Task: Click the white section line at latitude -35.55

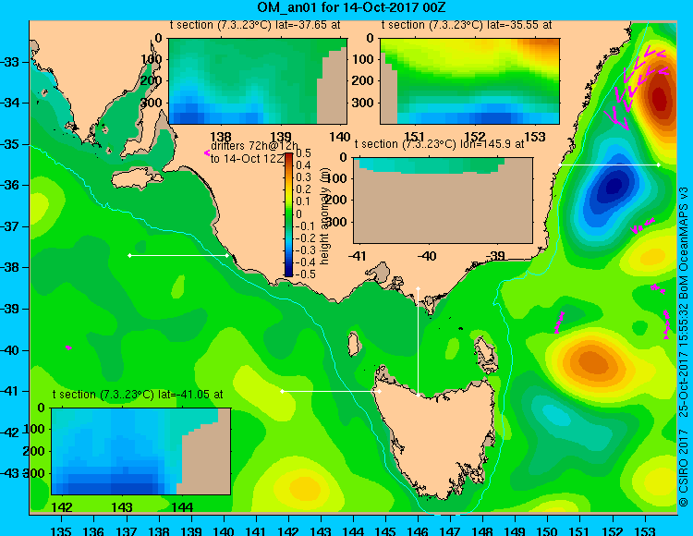Action: [x=609, y=164]
